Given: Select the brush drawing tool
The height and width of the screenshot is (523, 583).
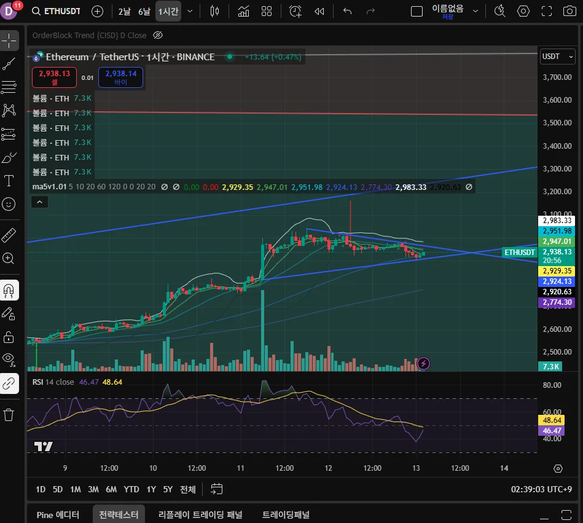Looking at the screenshot, I should [9, 158].
